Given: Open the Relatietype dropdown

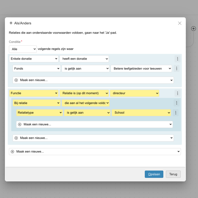Looking at the screenshot, I should click(40, 113).
